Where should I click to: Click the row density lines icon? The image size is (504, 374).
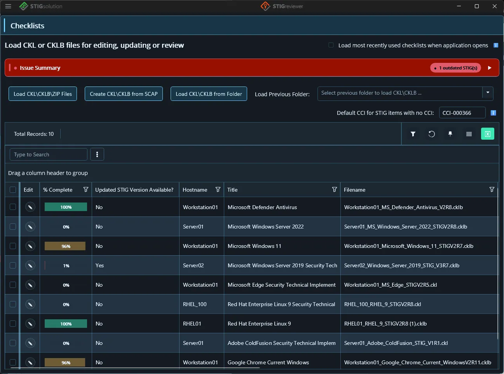click(x=469, y=134)
